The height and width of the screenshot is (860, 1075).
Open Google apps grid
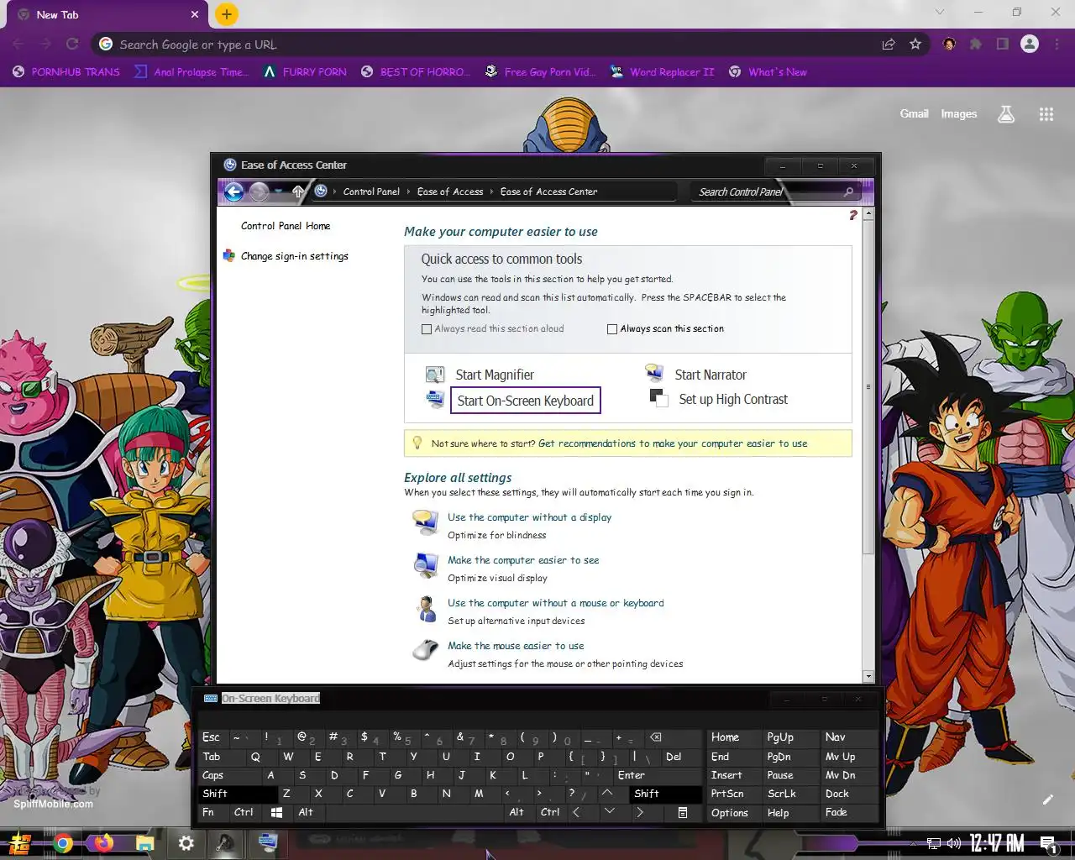click(1046, 114)
